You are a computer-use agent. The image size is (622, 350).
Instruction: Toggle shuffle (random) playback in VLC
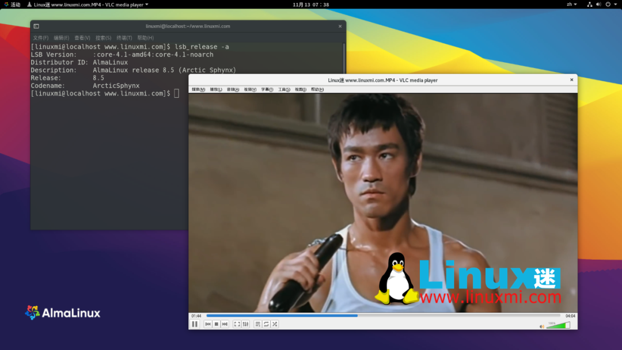(275, 324)
